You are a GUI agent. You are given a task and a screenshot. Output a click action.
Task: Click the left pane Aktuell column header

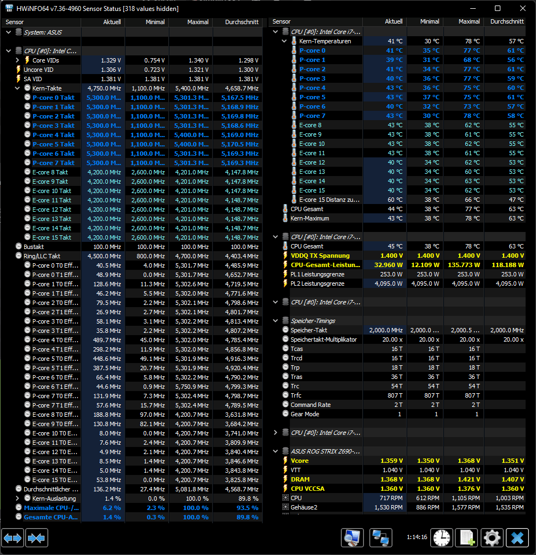pyautogui.click(x=103, y=22)
